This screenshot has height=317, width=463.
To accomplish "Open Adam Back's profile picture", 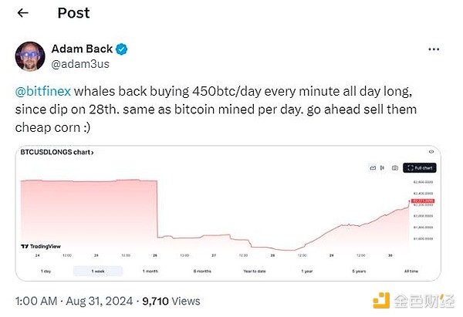I will click(29, 57).
